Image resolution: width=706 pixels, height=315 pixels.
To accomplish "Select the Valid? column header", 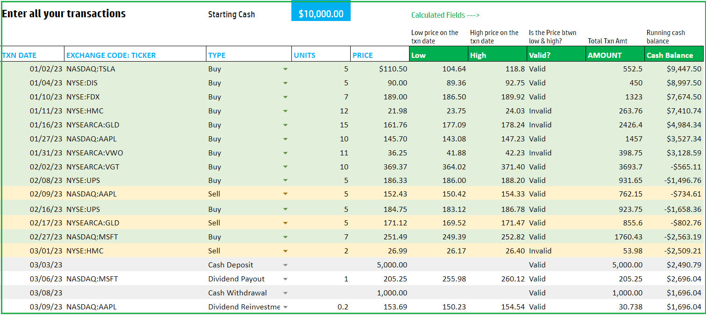I will tap(556, 54).
